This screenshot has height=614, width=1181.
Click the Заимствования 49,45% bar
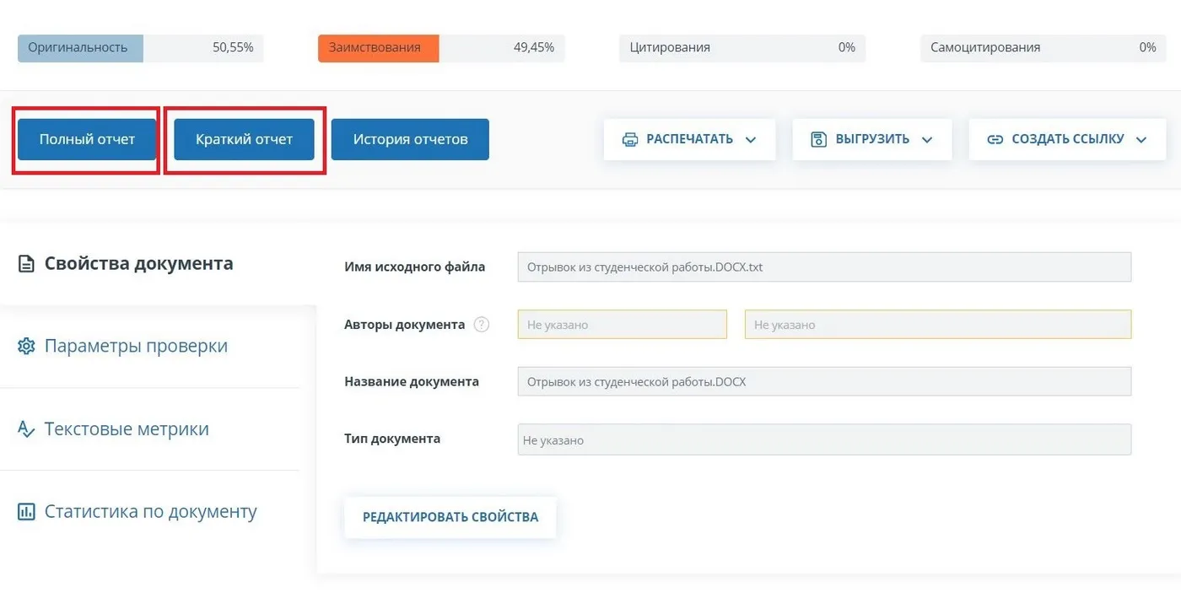[441, 48]
